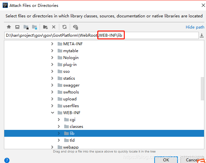Collapse the WEB-INF folder
206x163 pixels.
click(x=52, y=113)
